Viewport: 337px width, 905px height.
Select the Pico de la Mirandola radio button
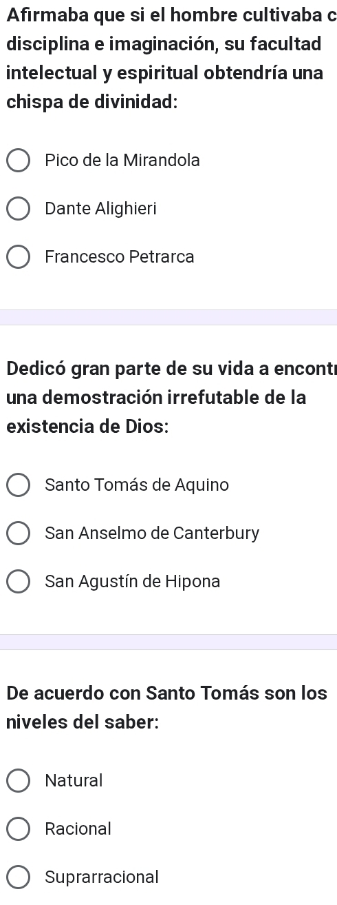(19, 161)
